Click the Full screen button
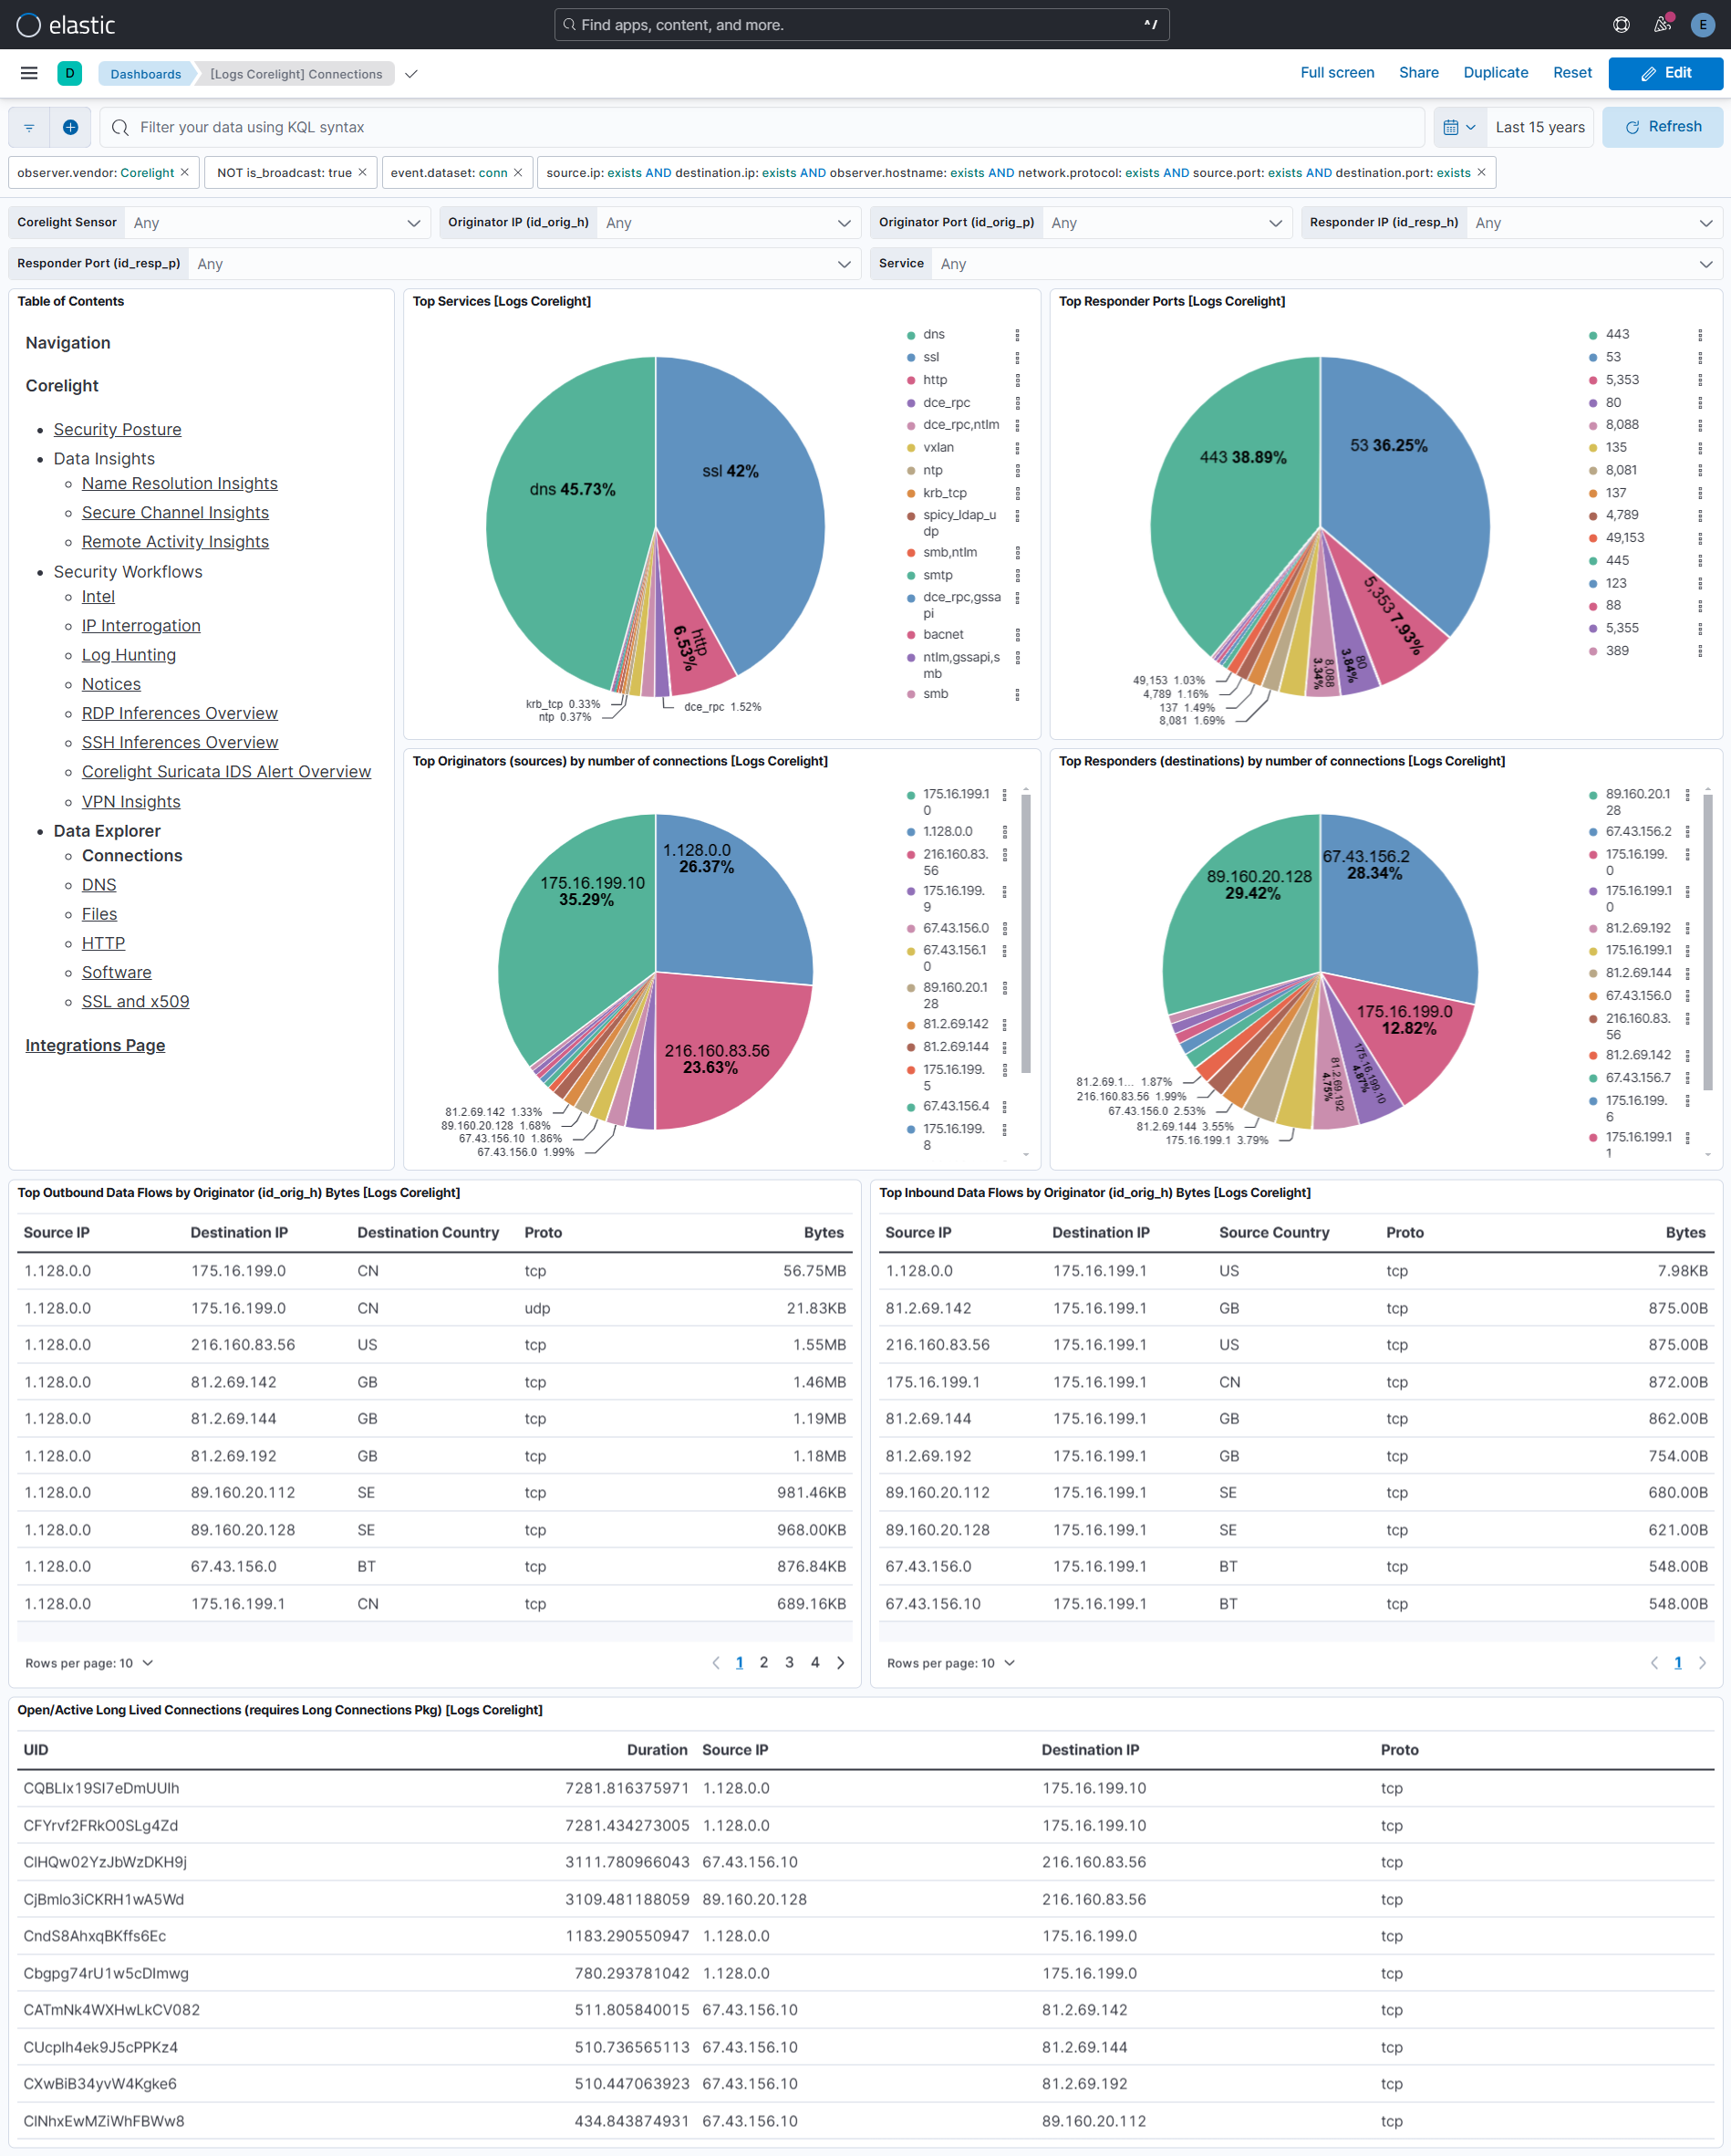1731x2156 pixels. 1337,72
